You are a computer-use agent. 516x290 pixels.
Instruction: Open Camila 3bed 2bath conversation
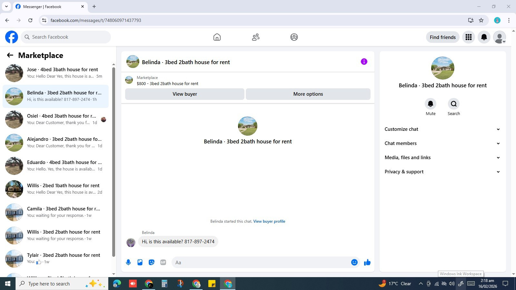pyautogui.click(x=55, y=212)
